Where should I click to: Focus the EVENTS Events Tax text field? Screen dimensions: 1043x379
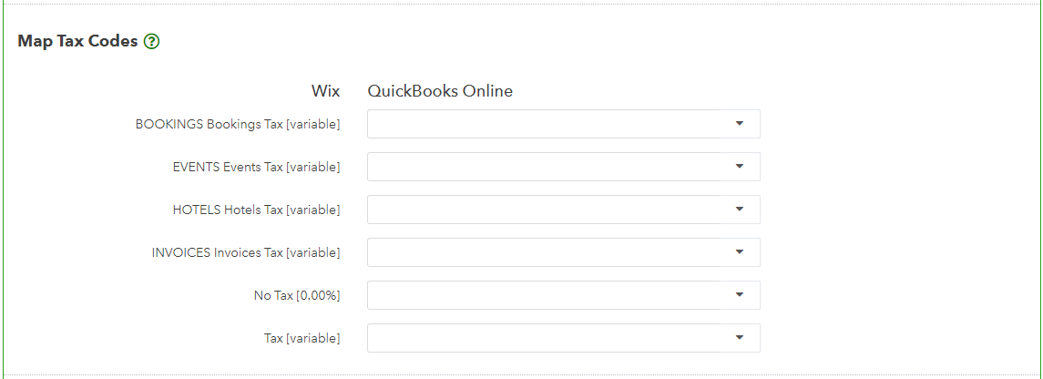pos(544,166)
